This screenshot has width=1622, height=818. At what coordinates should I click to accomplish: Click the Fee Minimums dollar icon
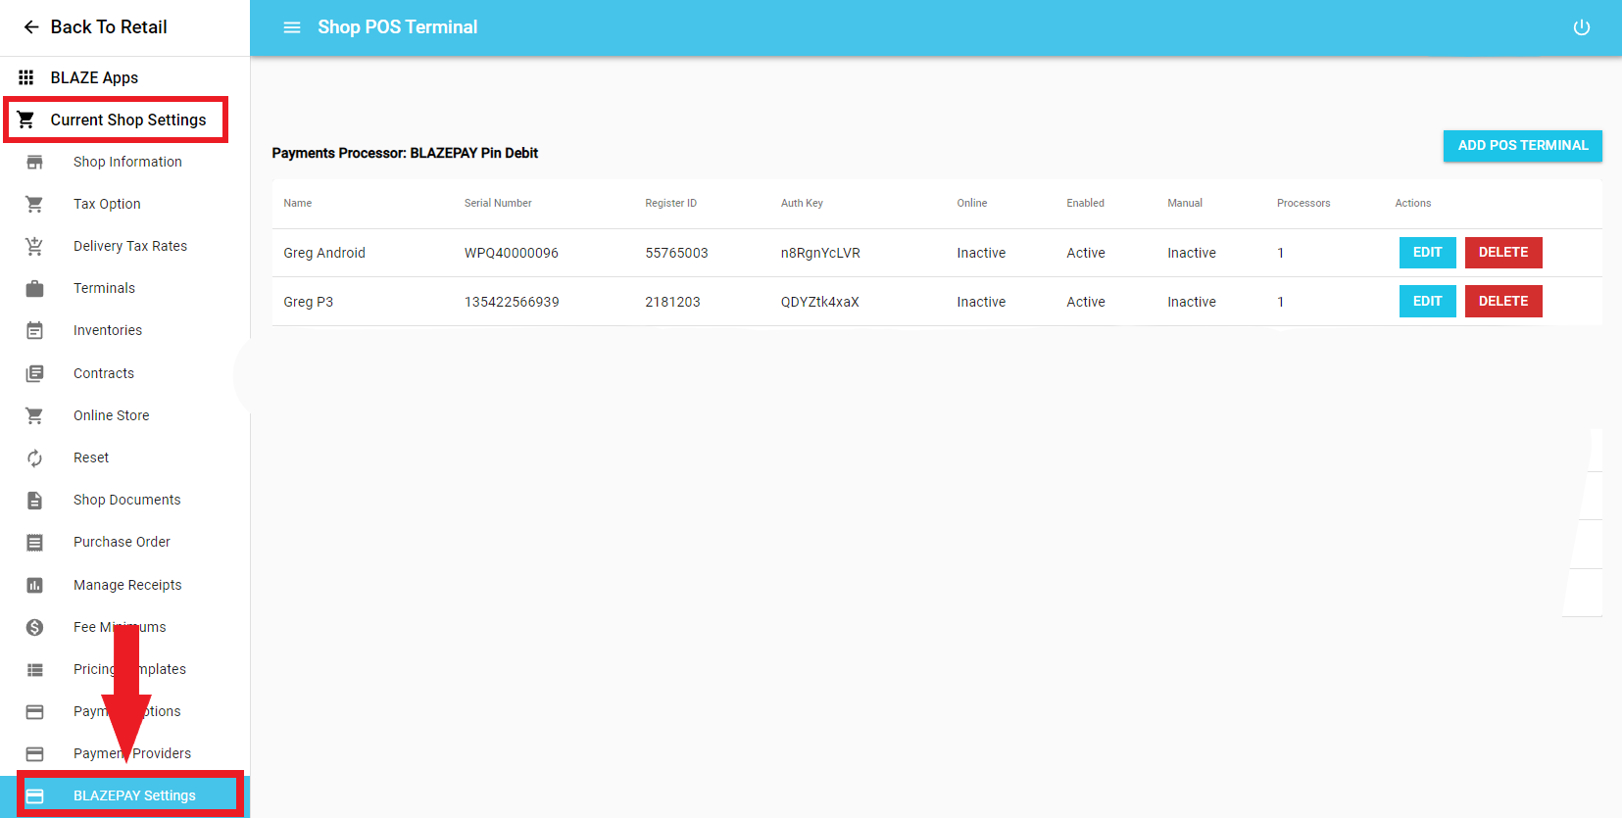[x=34, y=627]
